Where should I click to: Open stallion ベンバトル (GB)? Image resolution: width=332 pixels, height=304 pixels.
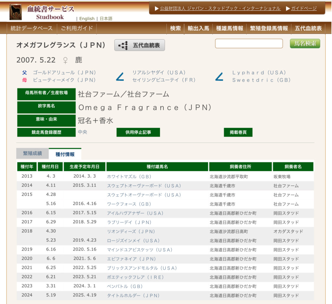point(125,286)
